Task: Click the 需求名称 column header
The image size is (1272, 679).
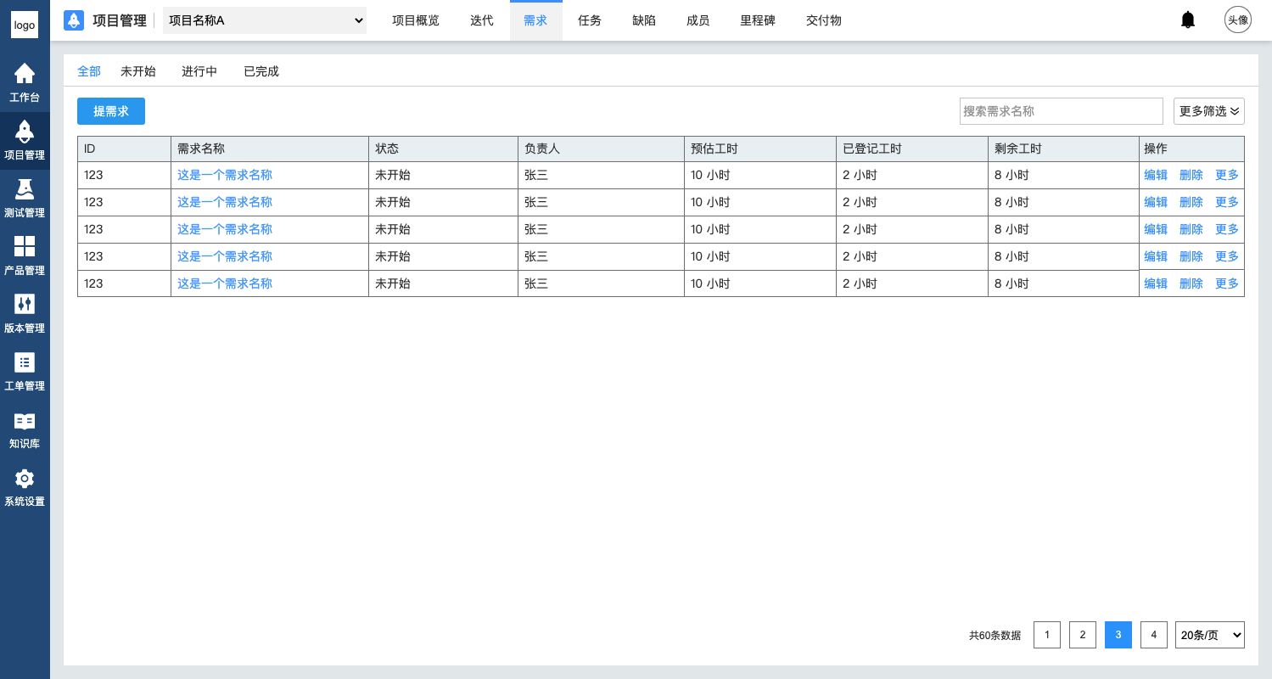Action: pyautogui.click(x=270, y=149)
